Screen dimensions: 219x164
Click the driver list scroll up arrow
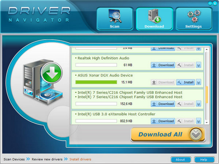pos(207,50)
